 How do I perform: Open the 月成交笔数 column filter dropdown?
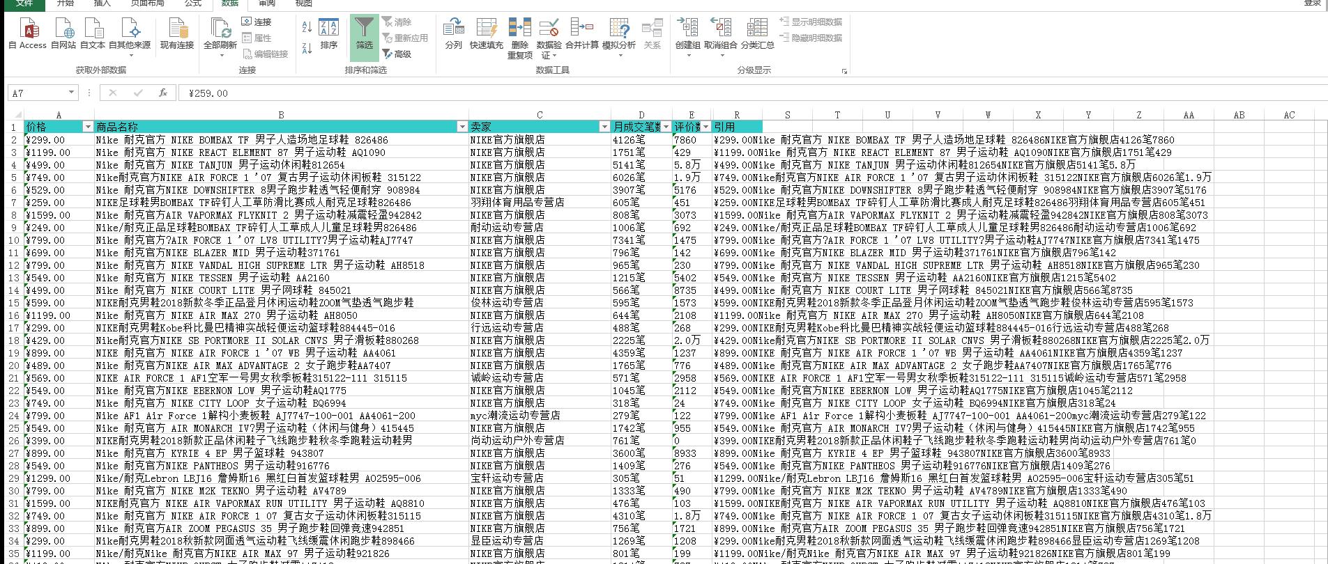point(666,127)
